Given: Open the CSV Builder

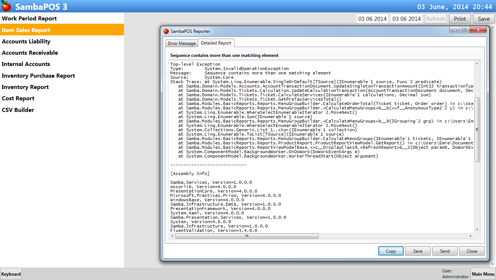Looking at the screenshot, I should coord(18,110).
